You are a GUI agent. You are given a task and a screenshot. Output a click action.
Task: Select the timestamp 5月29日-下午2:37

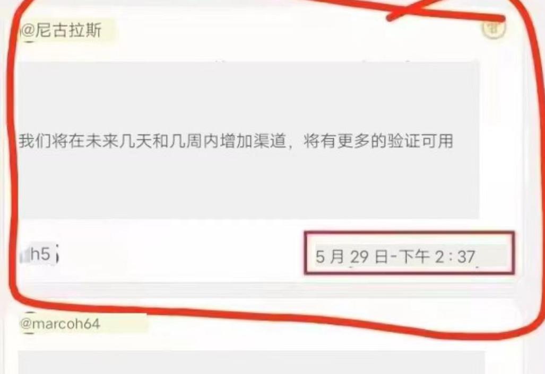click(x=395, y=257)
